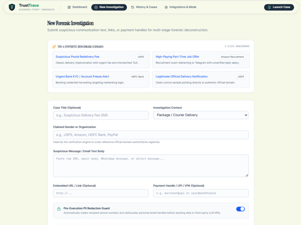This screenshot has width=301, height=225.
Task: Open the Investigation Context dropdown
Action: click(x=201, y=115)
